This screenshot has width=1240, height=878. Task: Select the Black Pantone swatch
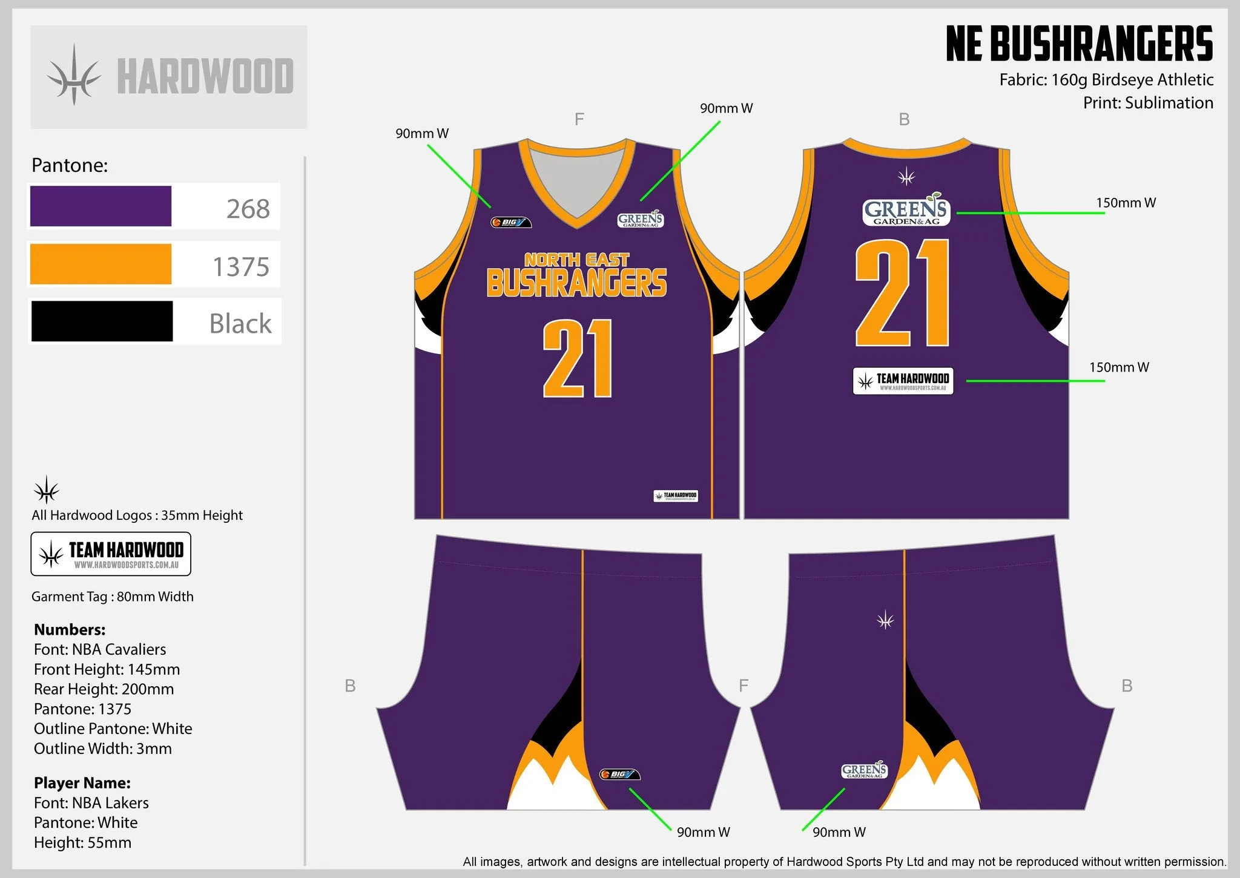(102, 321)
